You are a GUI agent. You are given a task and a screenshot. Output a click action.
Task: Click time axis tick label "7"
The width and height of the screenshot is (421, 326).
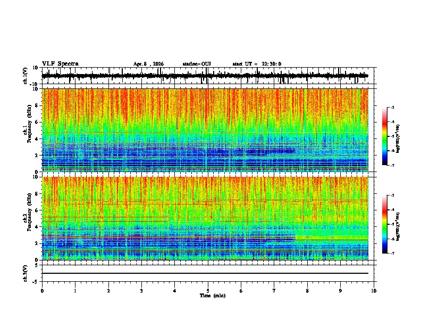[274, 291]
